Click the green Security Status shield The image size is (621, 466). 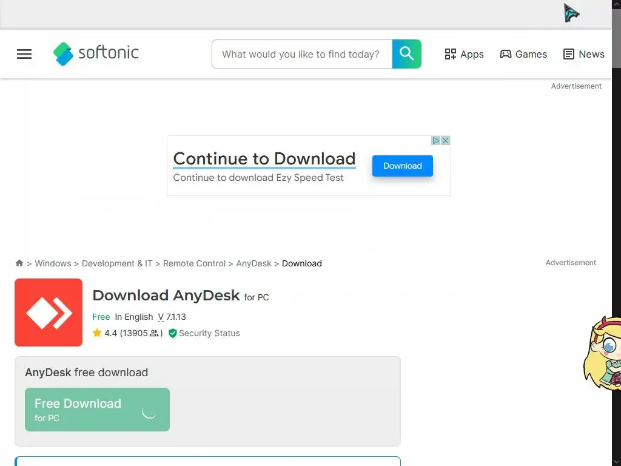click(x=173, y=333)
